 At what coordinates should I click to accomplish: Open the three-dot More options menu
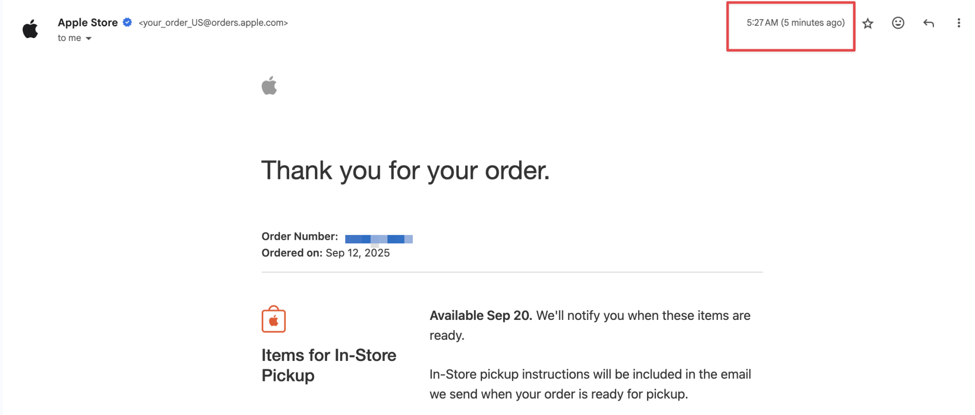[x=958, y=23]
